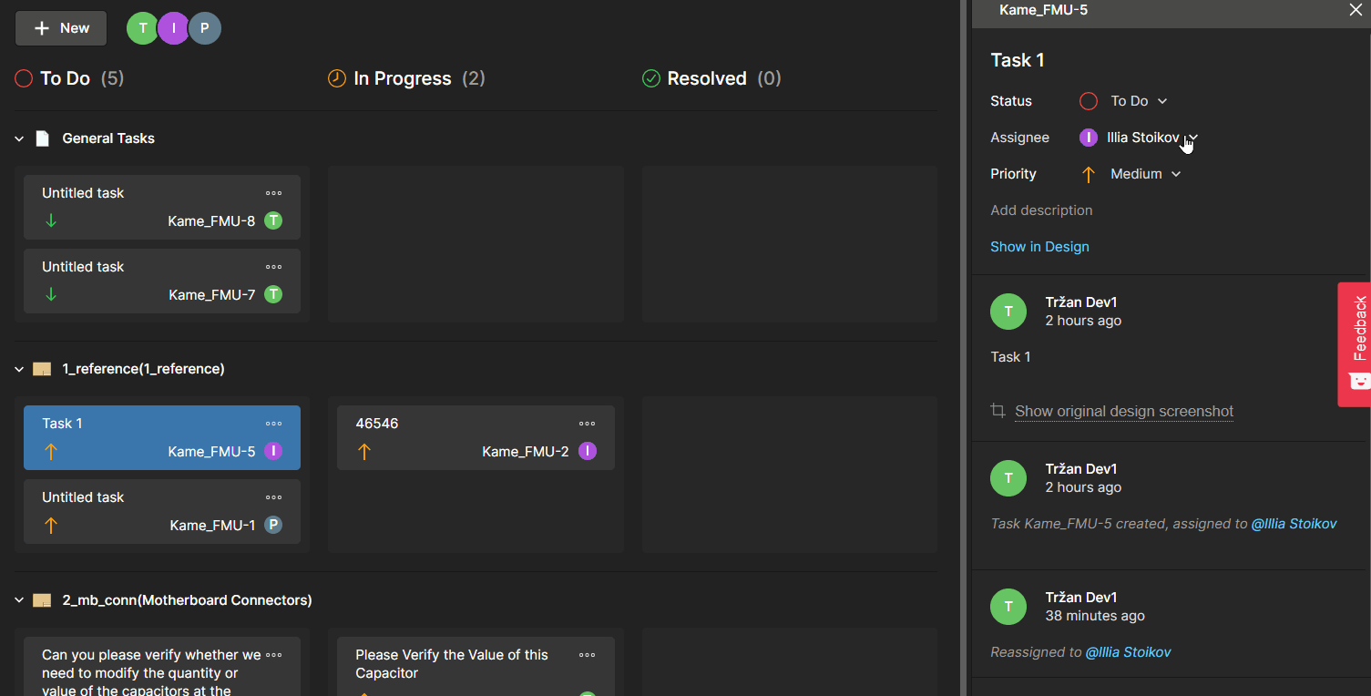The height and width of the screenshot is (696, 1371).
Task: Open the Priority Medium dropdown
Action: pos(1144,174)
